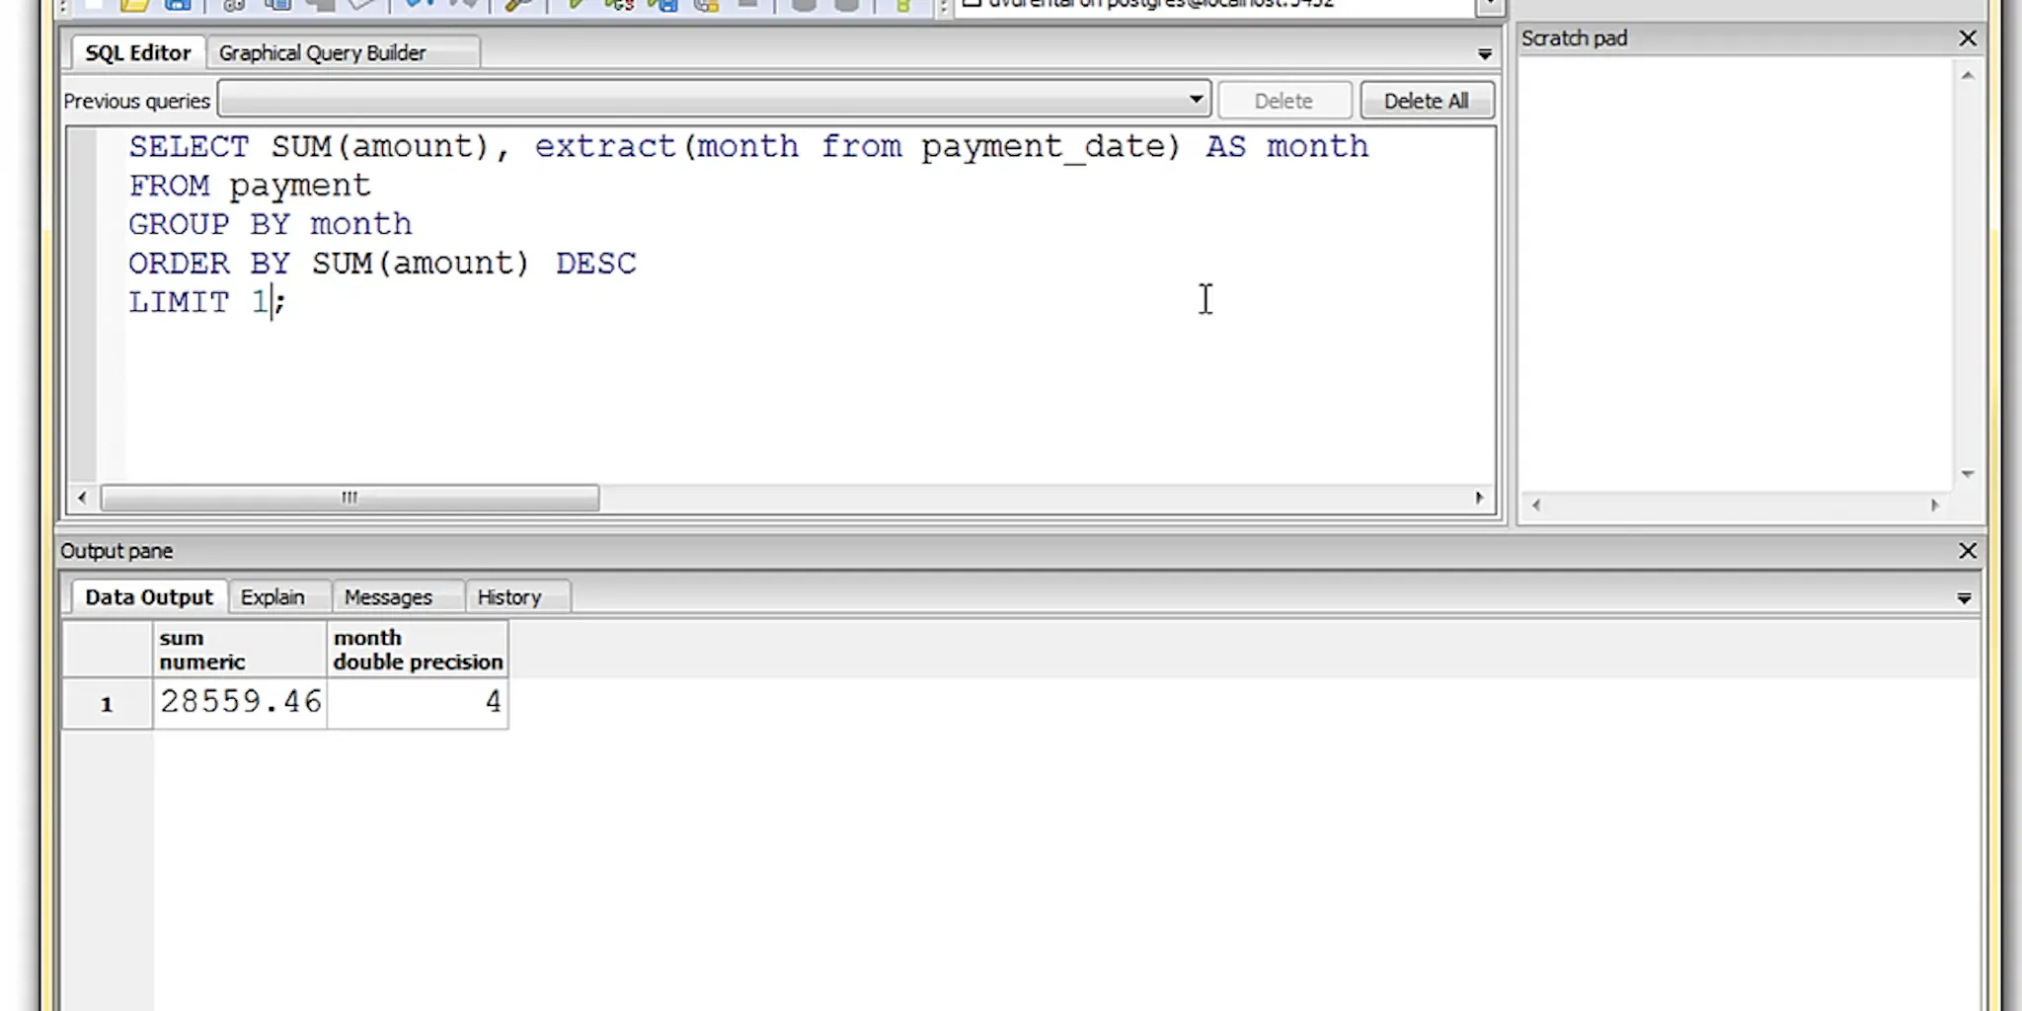Select the sum value 28559.46 cell
This screenshot has width=2022, height=1011.
pos(240,702)
